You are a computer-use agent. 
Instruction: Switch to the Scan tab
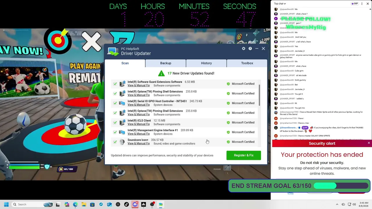coord(125,63)
